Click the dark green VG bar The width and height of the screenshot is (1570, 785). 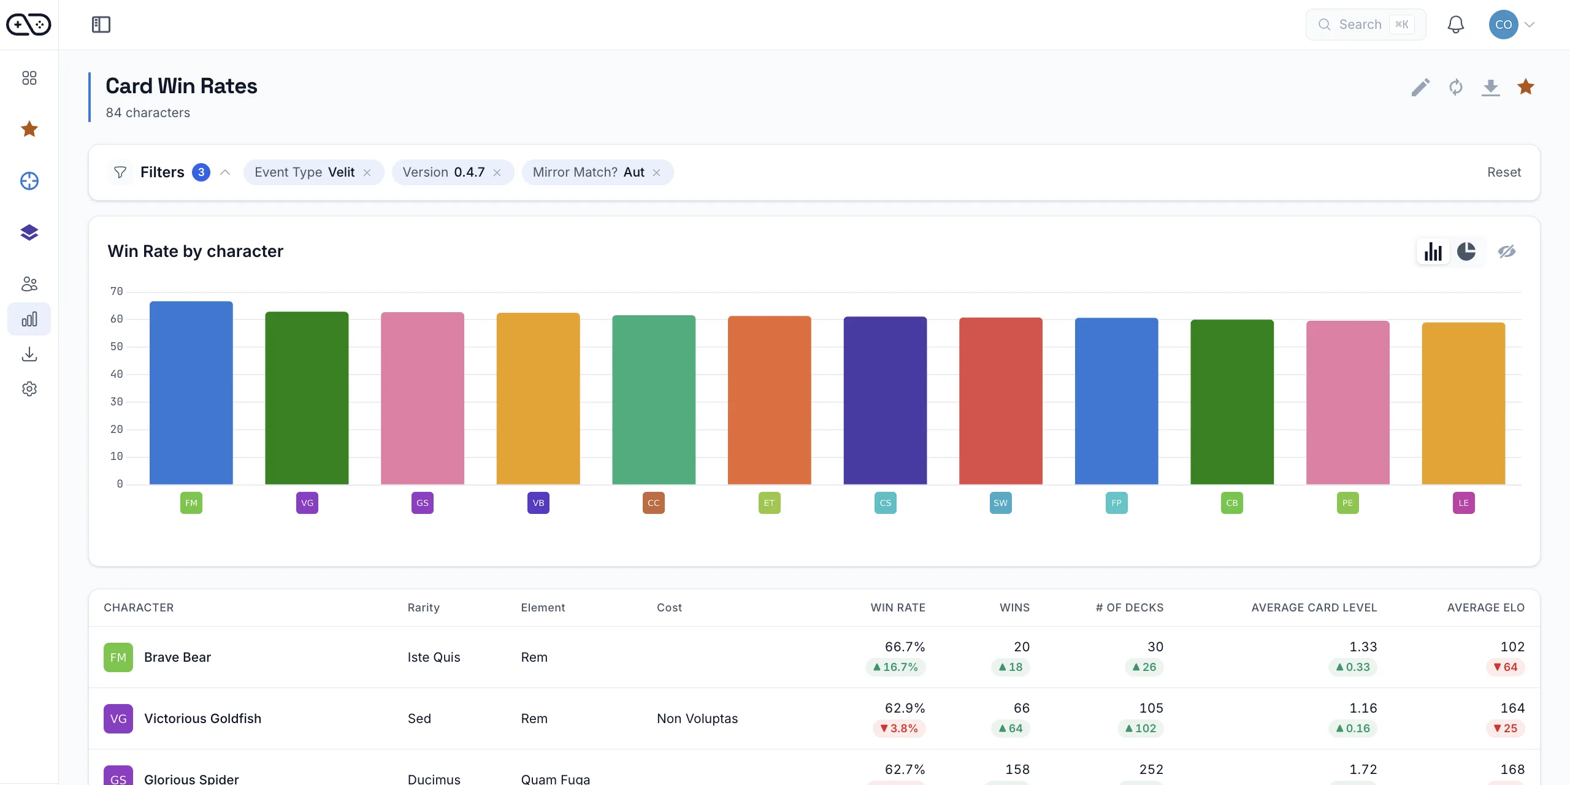307,398
